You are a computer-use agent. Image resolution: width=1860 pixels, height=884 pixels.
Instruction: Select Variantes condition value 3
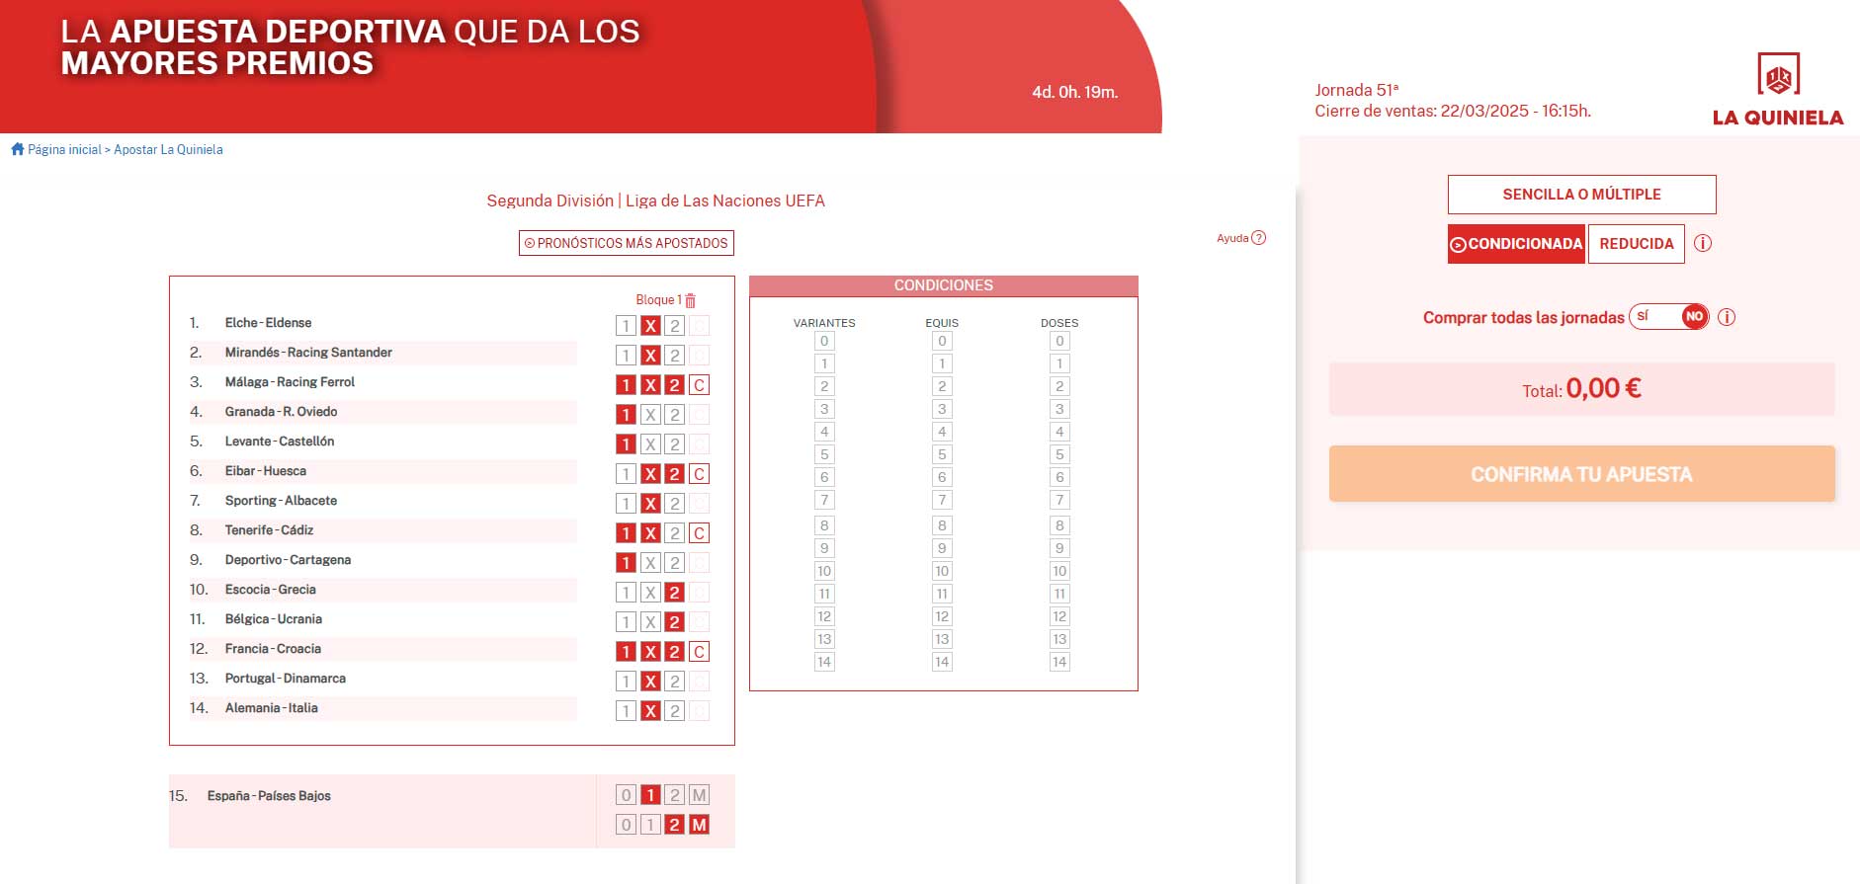(x=824, y=409)
